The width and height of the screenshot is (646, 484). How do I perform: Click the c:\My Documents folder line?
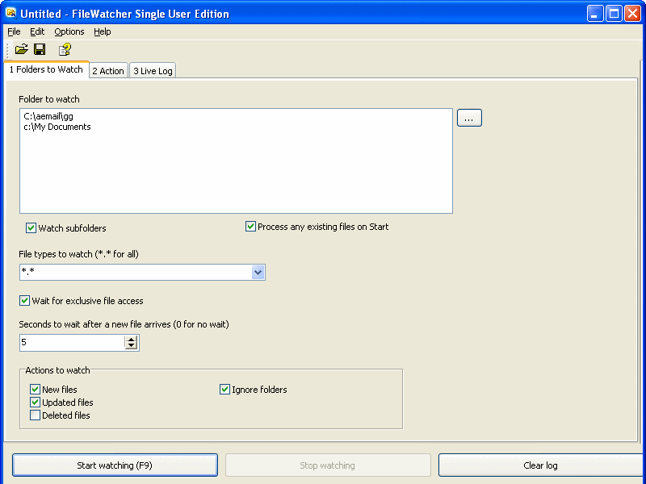pos(57,127)
